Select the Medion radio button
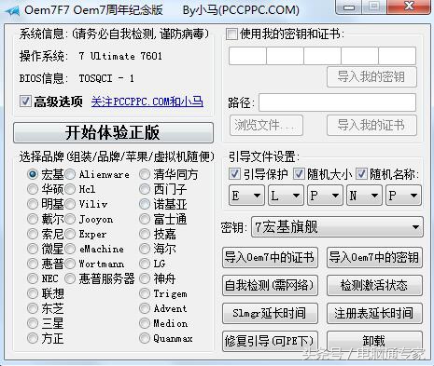 145,323
